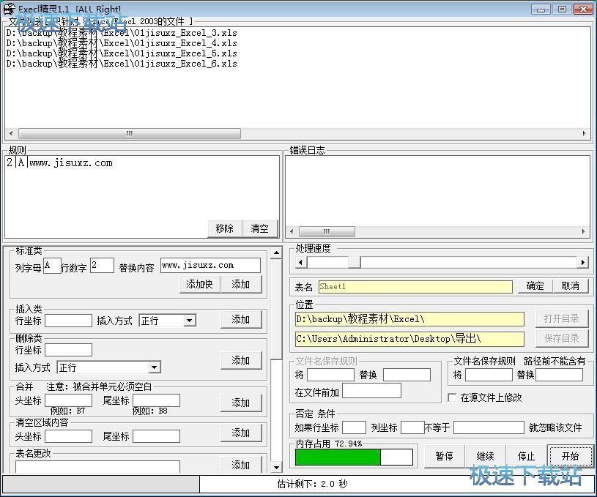Click the rules panel scroll down arrow
The height and width of the screenshot is (497, 597).
tap(276, 467)
